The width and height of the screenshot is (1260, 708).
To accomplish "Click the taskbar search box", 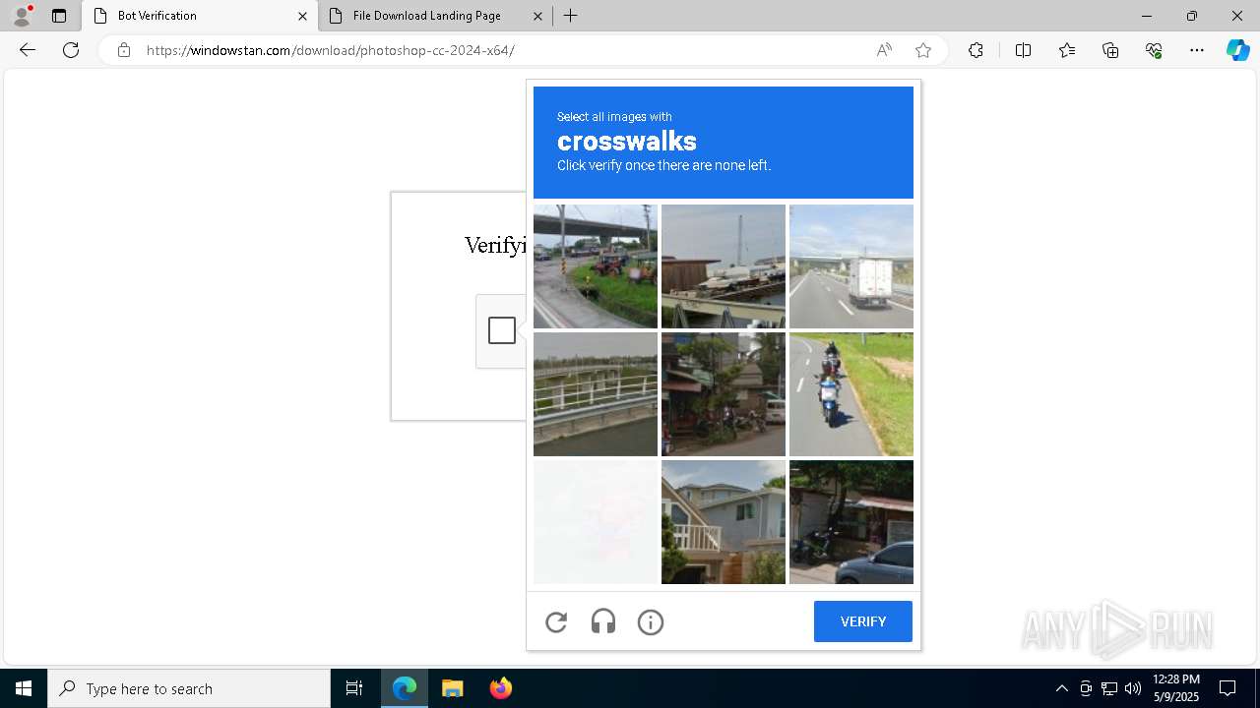I will click(x=189, y=688).
